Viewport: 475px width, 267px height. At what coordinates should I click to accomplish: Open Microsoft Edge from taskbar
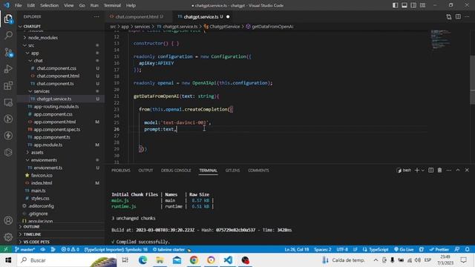[x=142, y=260]
